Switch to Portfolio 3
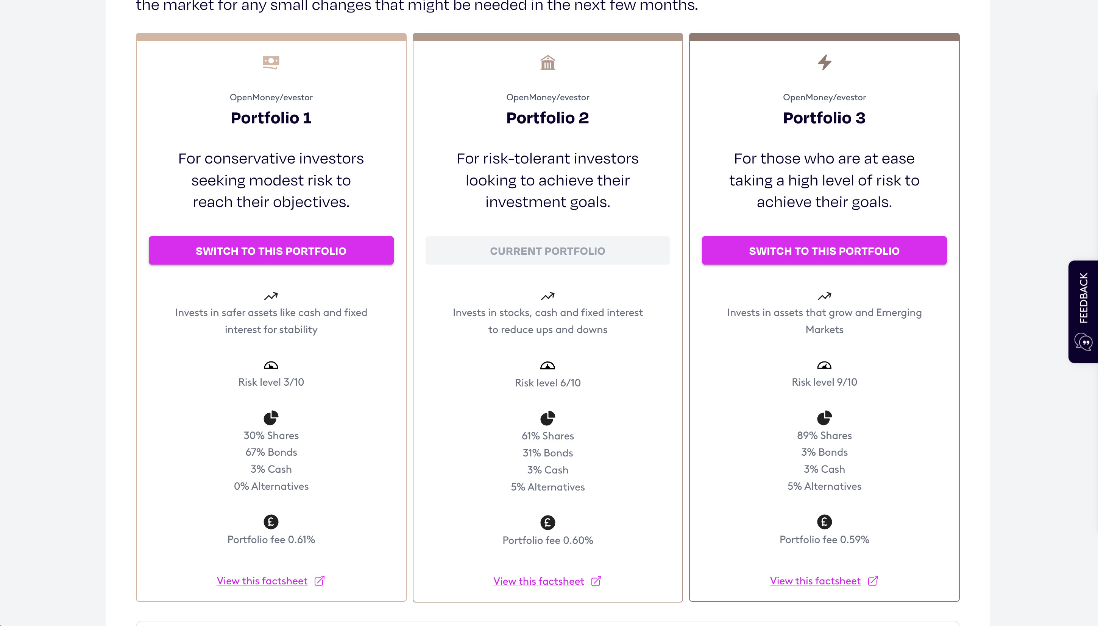 tap(824, 251)
